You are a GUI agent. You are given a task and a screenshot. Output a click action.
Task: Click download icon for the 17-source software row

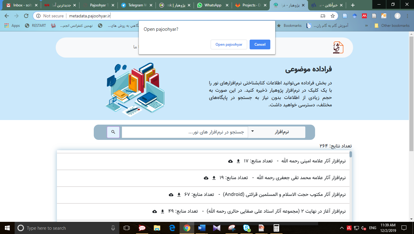coord(238,161)
